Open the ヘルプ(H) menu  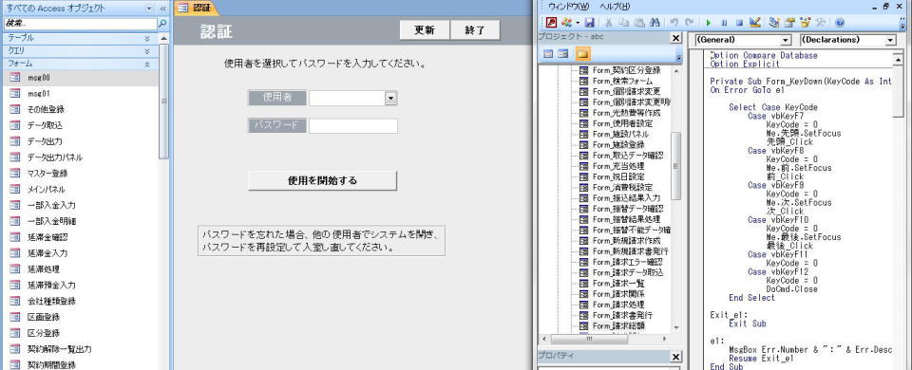(615, 7)
